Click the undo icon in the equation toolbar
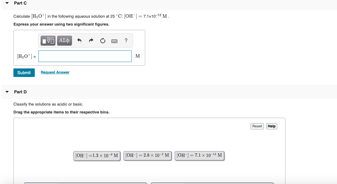The image size is (337, 184). 80,40
